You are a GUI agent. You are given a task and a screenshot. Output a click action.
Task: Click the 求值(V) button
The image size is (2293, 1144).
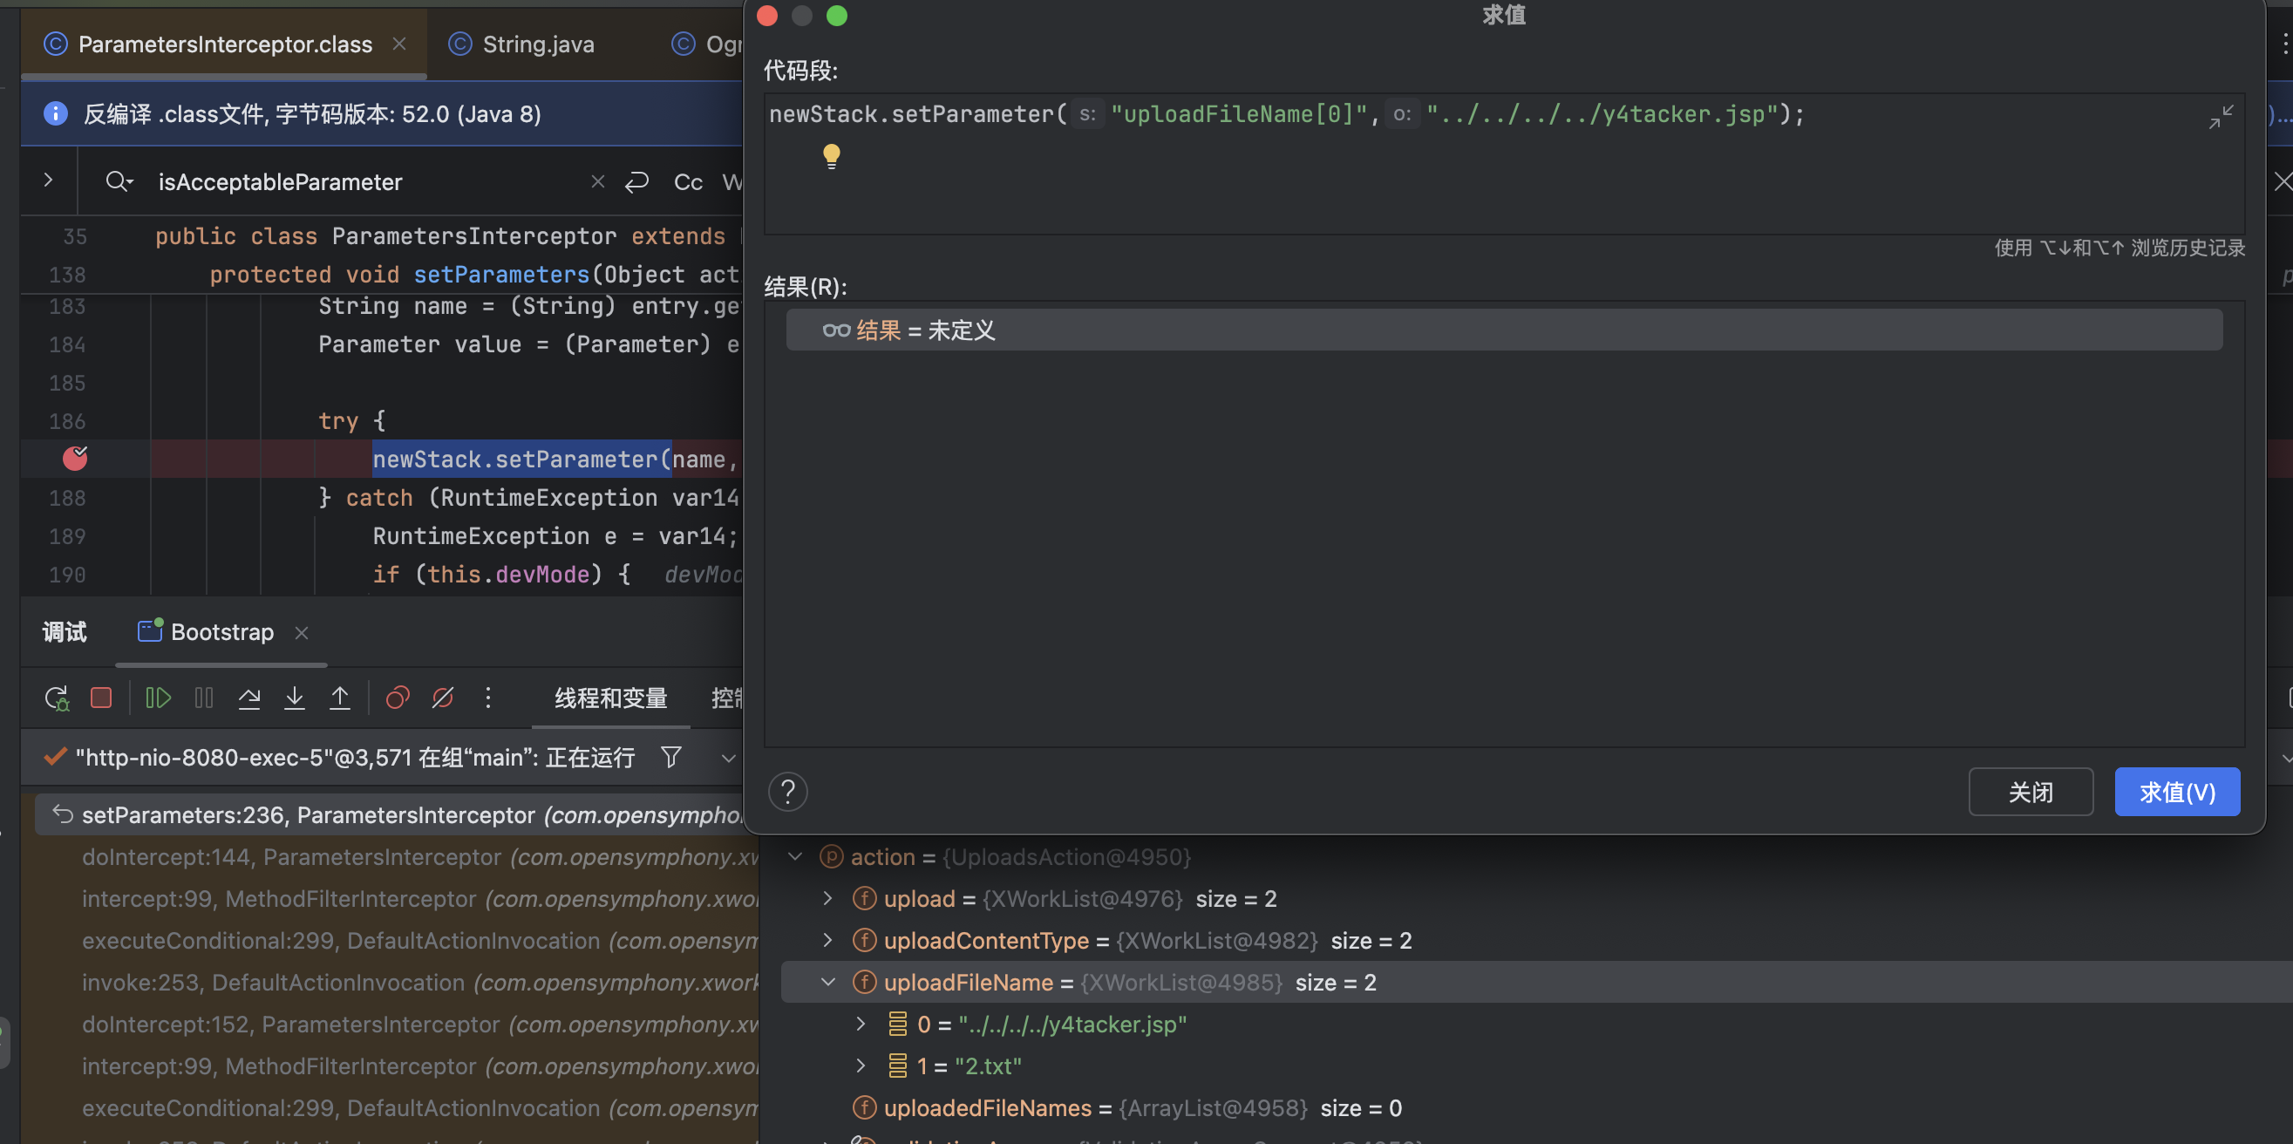click(2176, 792)
